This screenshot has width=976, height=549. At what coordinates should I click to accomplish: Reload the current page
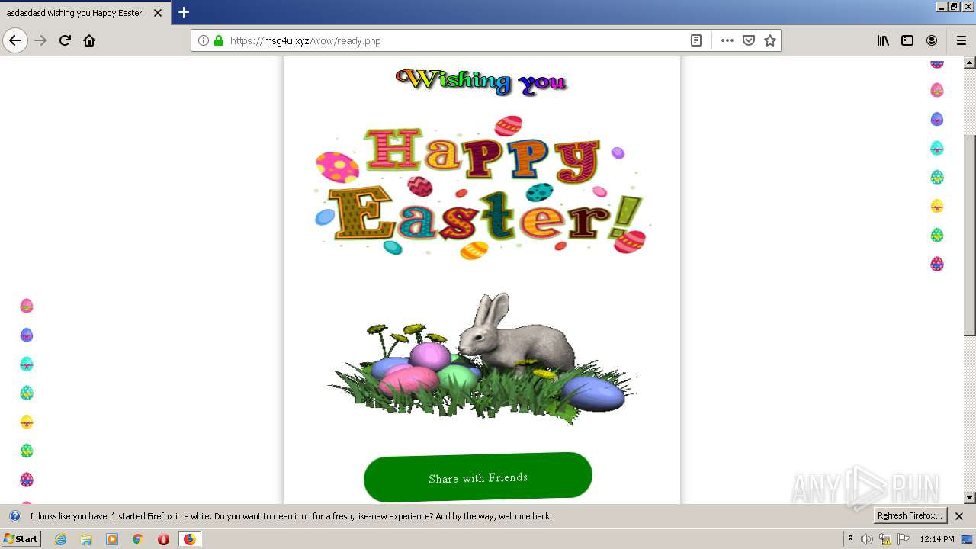tap(65, 40)
